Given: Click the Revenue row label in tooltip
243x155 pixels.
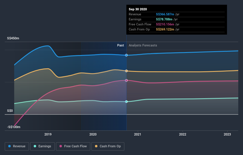Looking at the screenshot, I should (135, 14).
